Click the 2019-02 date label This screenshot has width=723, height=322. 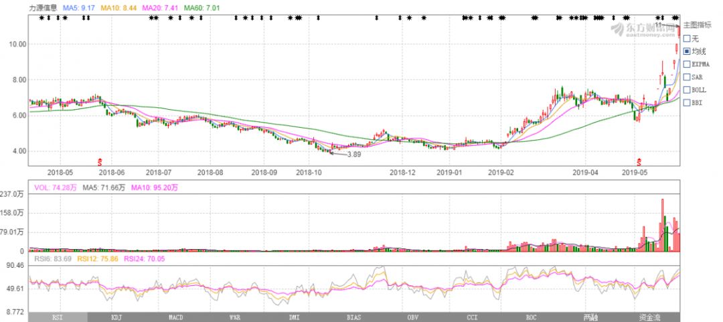click(501, 173)
